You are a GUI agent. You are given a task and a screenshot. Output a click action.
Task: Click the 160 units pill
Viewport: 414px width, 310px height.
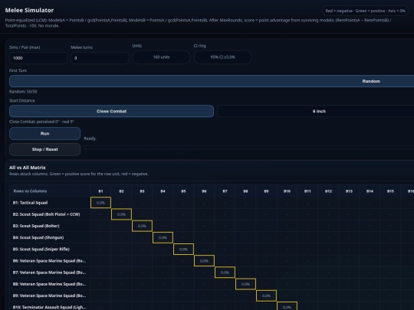161,57
